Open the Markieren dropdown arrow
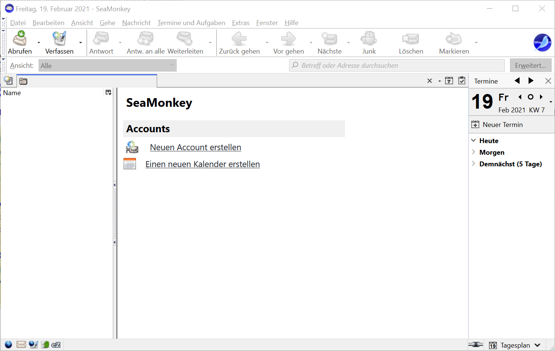The image size is (555, 351). pos(476,43)
